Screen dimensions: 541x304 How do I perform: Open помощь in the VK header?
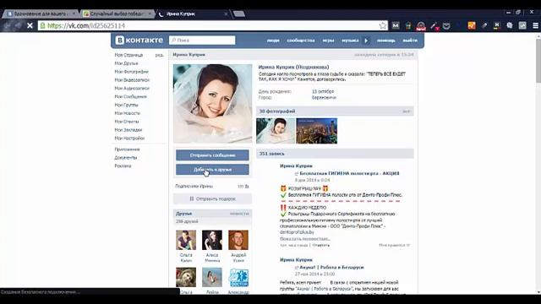[x=385, y=41]
